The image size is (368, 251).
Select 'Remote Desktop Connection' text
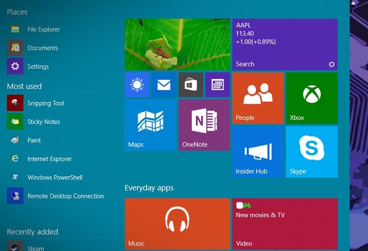[x=66, y=196]
